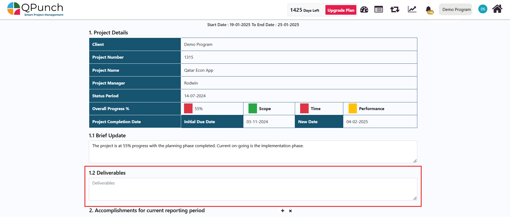Click into the Deliverables text area
Screen dimensions: 510x217
[x=253, y=189]
